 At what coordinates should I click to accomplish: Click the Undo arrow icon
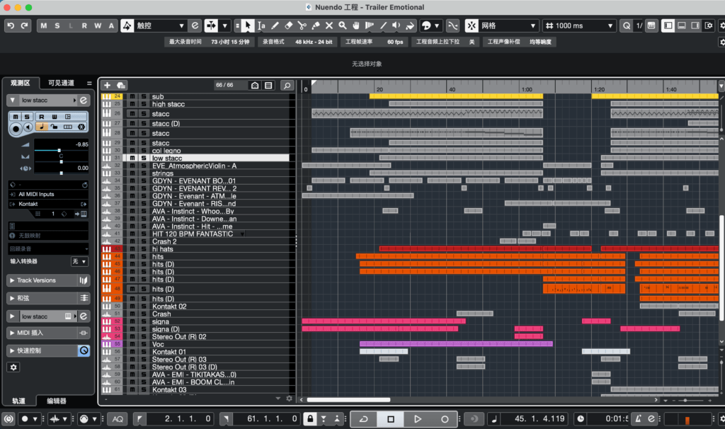(11, 26)
